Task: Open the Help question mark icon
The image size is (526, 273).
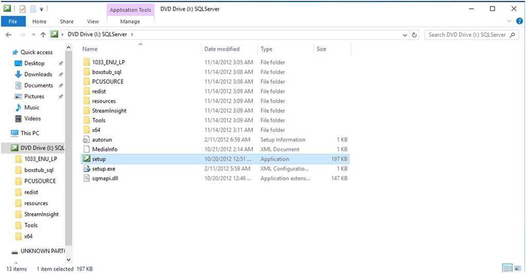Action: [x=519, y=21]
